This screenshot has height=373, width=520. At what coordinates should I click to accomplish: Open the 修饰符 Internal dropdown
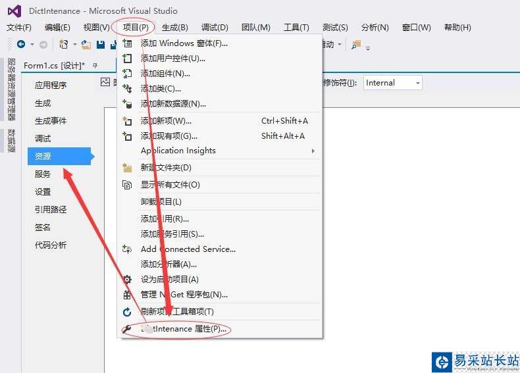[393, 83]
